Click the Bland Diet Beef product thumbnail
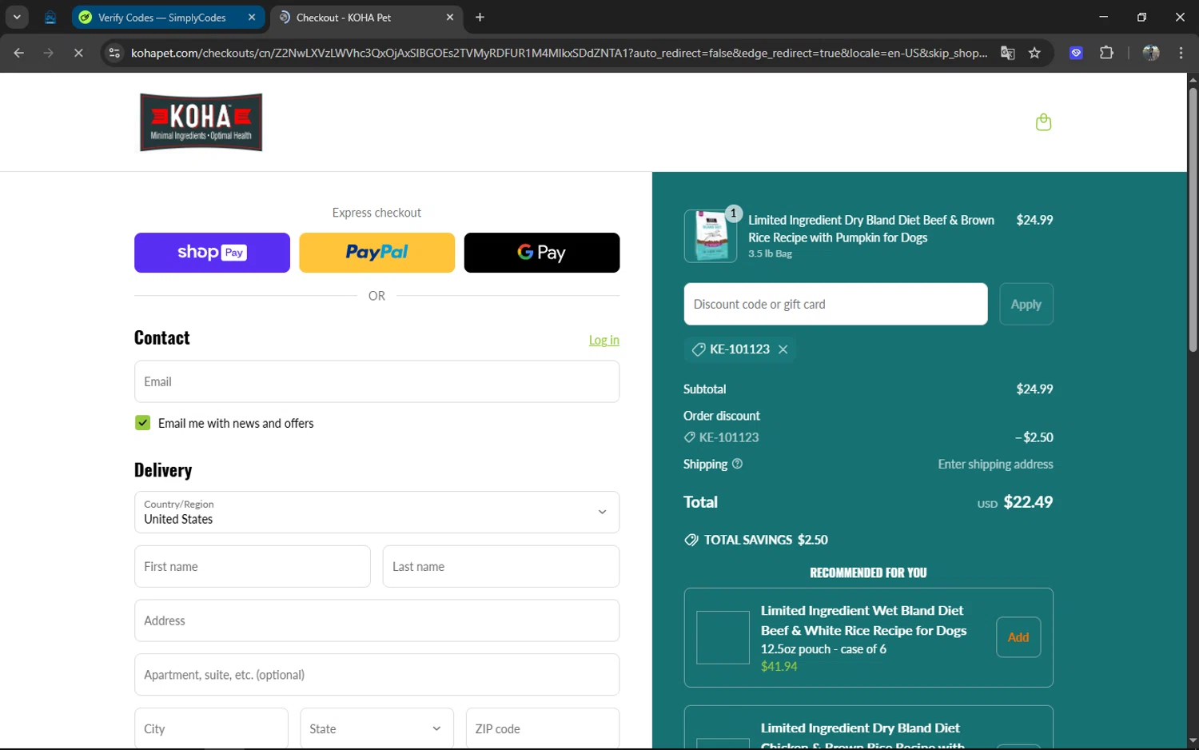This screenshot has height=750, width=1199. 710,236
